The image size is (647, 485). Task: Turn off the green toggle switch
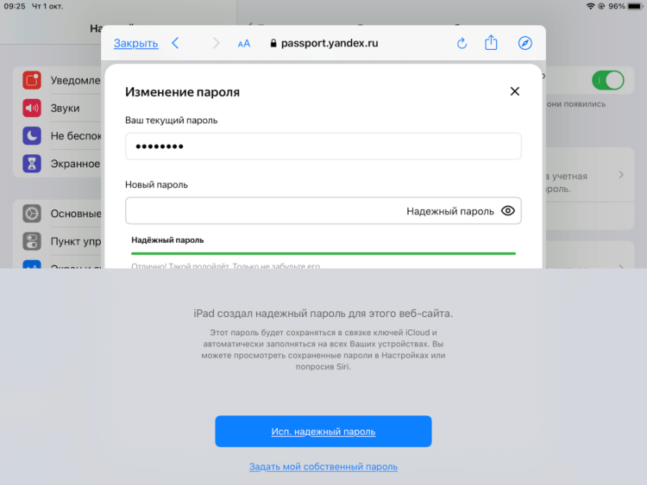(608, 80)
